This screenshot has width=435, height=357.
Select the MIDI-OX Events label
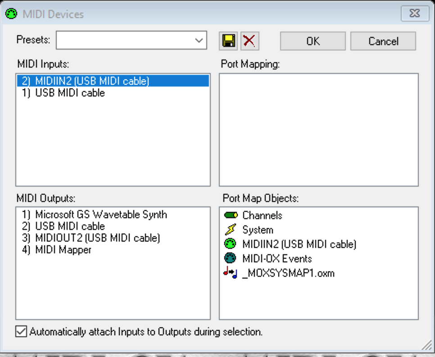click(x=277, y=258)
